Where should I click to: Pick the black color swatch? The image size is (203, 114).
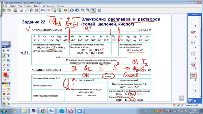pyautogui.click(x=3, y=84)
